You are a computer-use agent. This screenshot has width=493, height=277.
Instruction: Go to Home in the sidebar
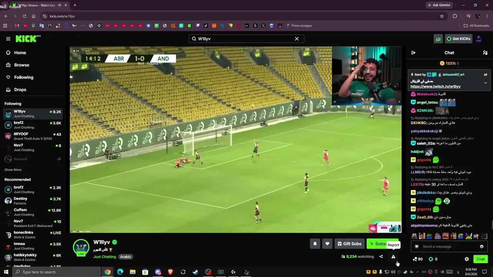coord(20,53)
